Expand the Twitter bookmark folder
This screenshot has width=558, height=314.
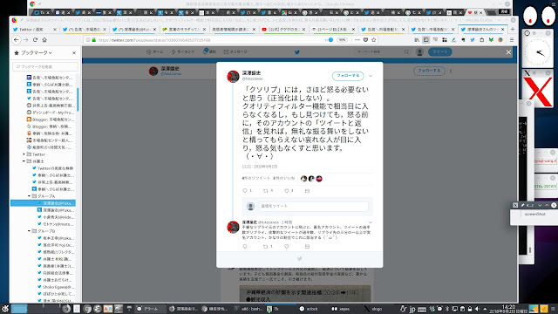pyautogui.click(x=24, y=154)
